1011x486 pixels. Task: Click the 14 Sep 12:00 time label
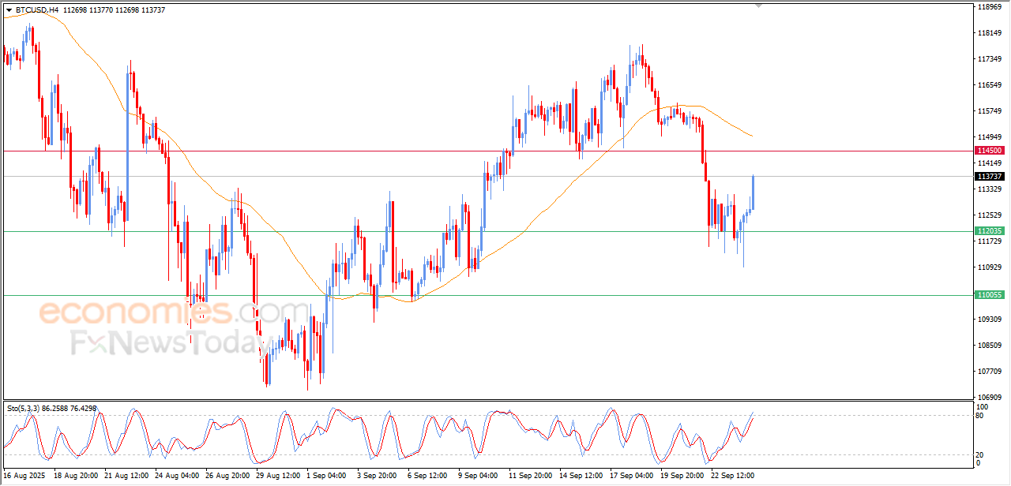point(581,477)
